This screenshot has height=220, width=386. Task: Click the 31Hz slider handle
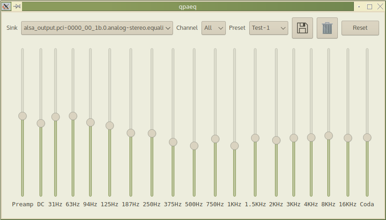coord(56,117)
